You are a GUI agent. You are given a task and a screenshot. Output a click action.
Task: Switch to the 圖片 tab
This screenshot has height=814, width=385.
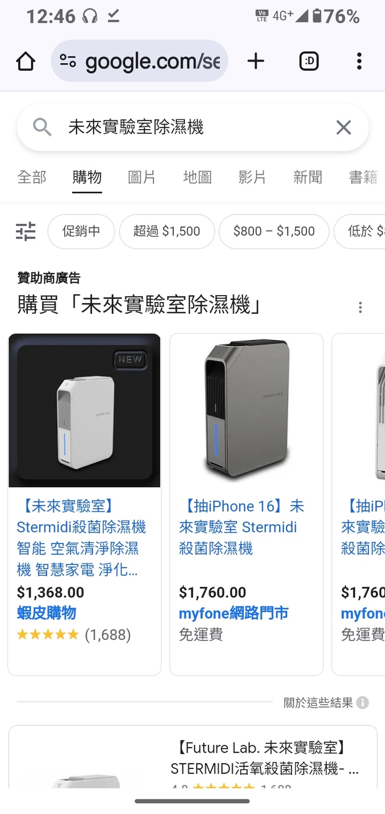[x=142, y=177]
